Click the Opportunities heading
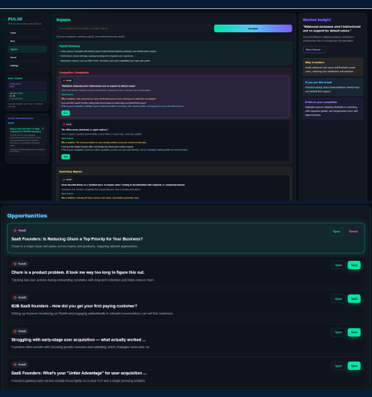This screenshot has width=372, height=397. coord(27,216)
